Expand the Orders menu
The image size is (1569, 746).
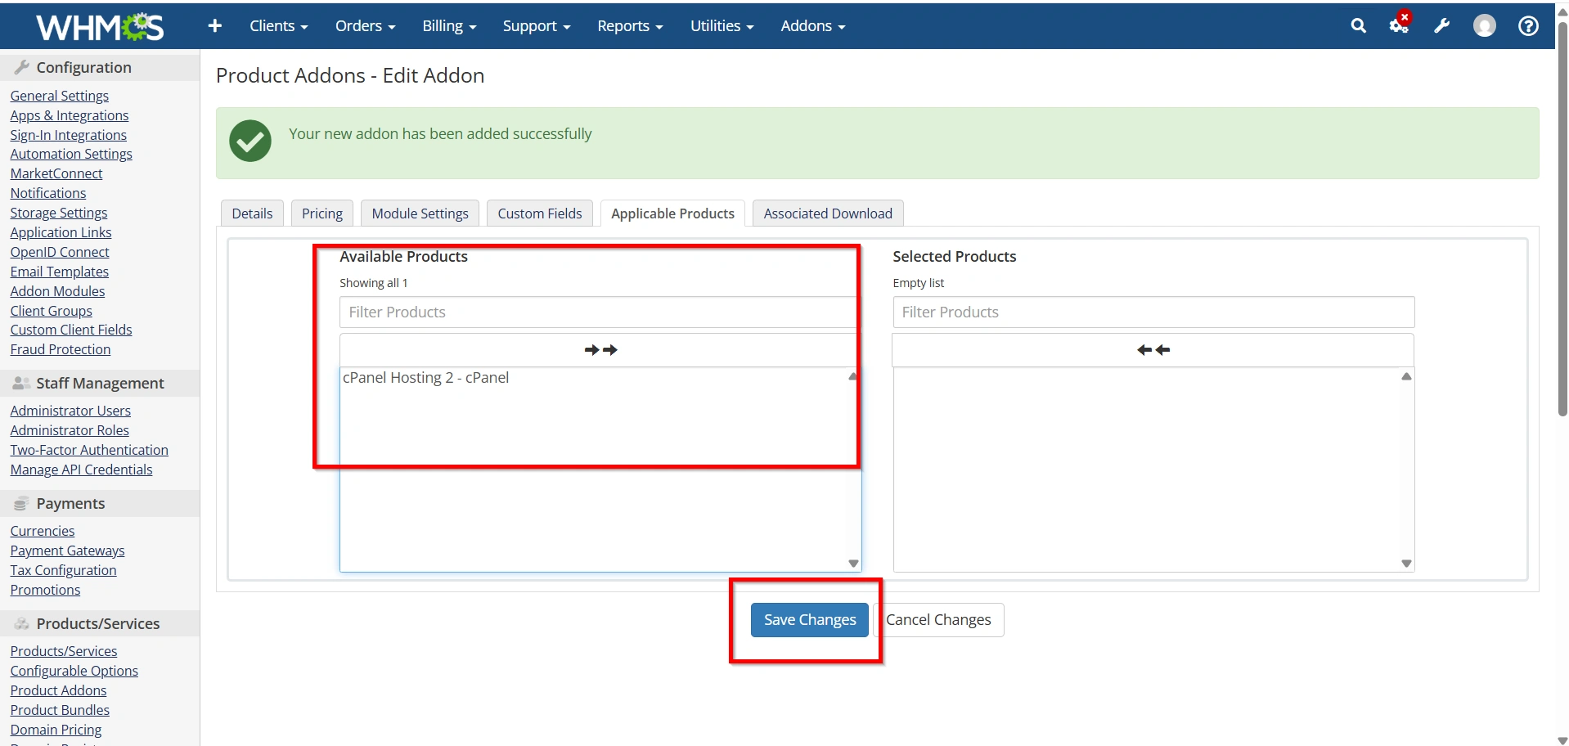tap(365, 26)
